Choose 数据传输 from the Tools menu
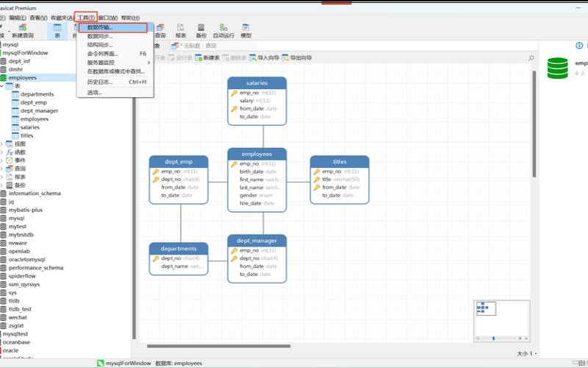Viewport: 588px width, 368px height. [100, 27]
